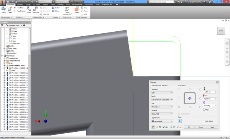Screen dimensions: 230x139
Task: Open the Standard dropdown in Change dialog
Action: pyautogui.click(x=162, y=93)
